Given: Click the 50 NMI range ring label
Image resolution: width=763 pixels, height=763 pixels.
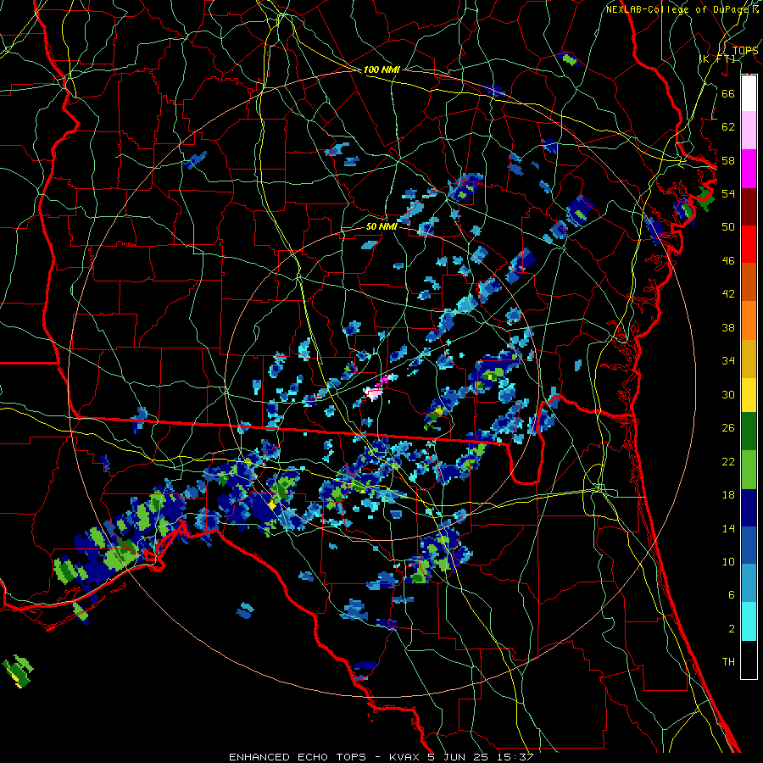Looking at the screenshot, I should (x=381, y=226).
